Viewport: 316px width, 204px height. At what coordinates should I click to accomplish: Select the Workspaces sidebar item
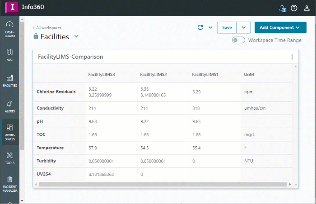10,131
